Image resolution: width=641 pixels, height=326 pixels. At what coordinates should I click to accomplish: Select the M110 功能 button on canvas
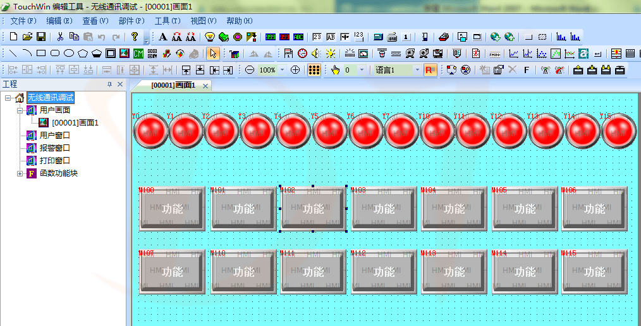(x=243, y=272)
